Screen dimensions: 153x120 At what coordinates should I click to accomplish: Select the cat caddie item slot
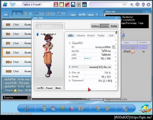tap(62, 5)
